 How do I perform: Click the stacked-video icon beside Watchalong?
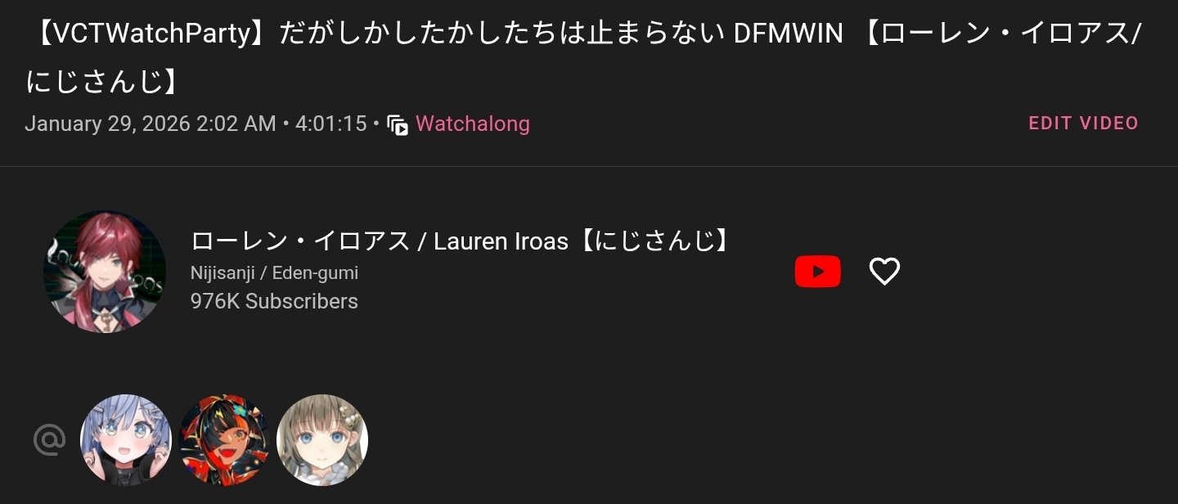pos(398,125)
